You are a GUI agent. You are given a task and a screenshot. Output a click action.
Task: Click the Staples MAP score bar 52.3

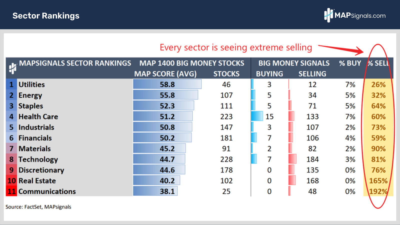[x=163, y=106]
